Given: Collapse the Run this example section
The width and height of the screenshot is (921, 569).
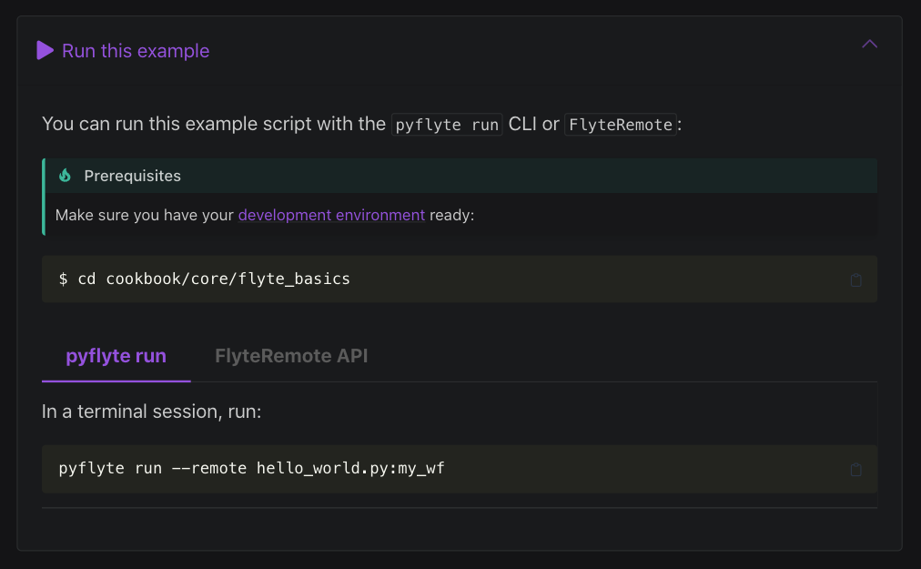Looking at the screenshot, I should tap(869, 44).
